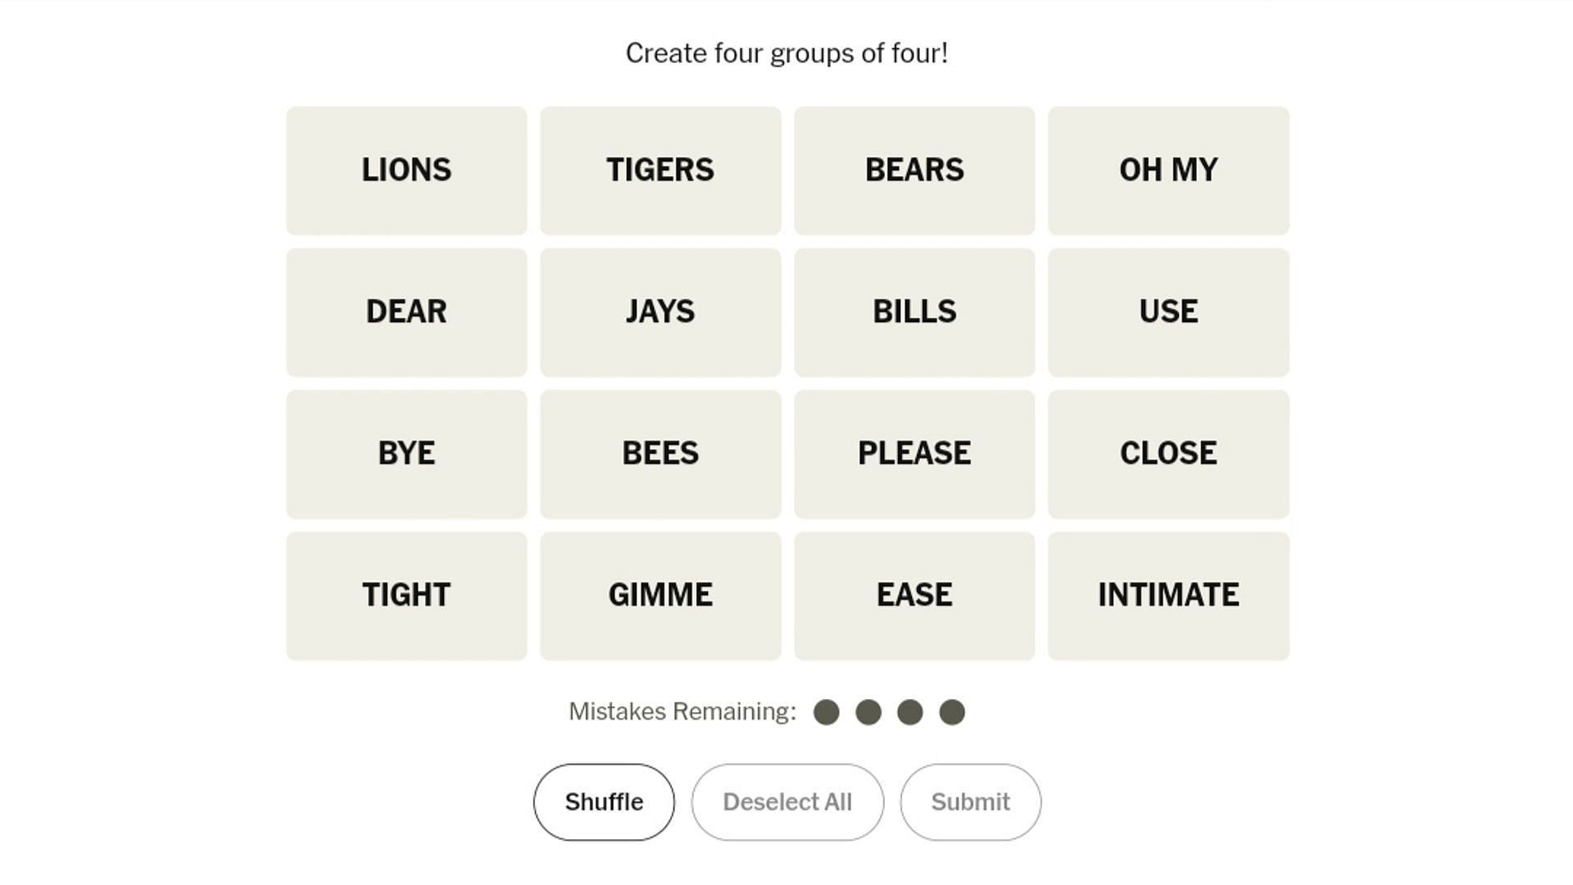
Task: Click the GIMME tile
Action: 660,594
